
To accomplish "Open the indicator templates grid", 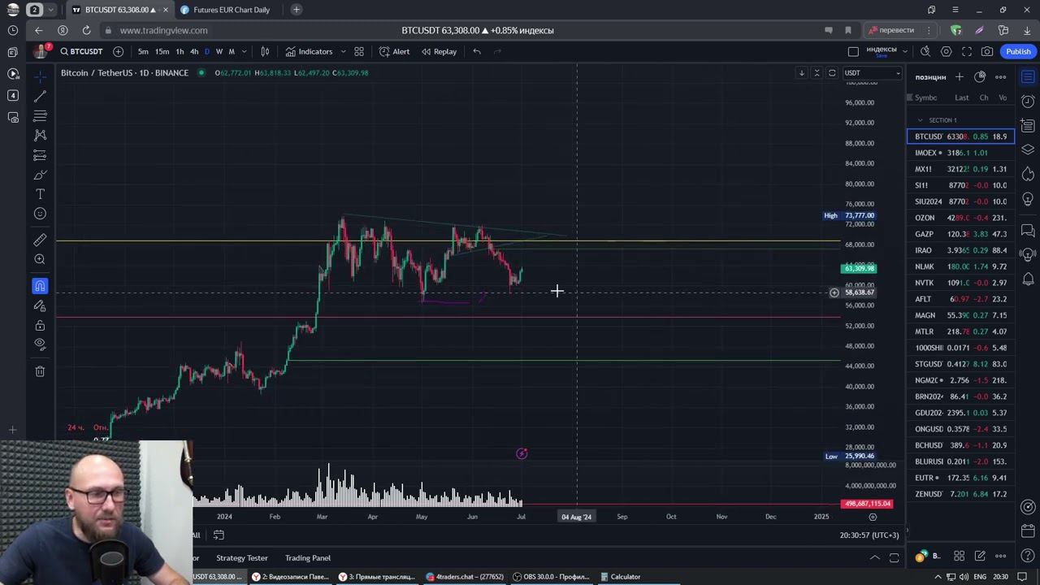I will click(x=359, y=51).
